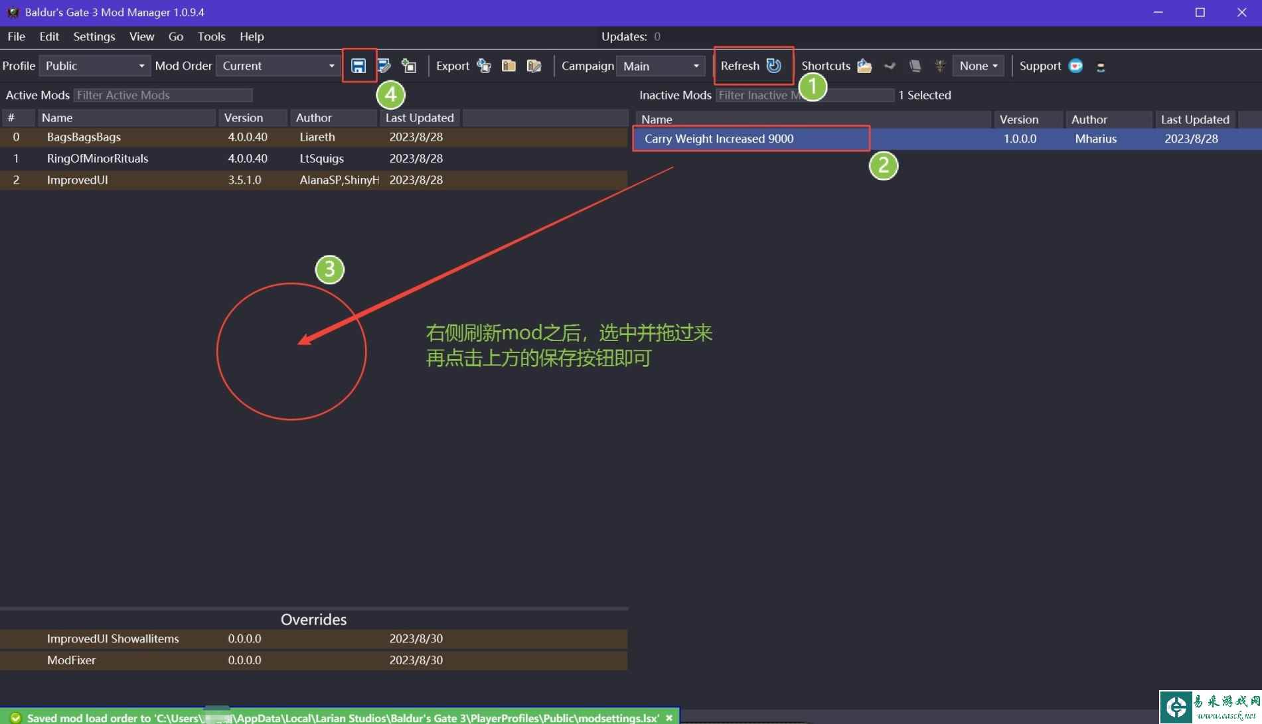The image size is (1262, 724).
Task: Click the 1 Selected indicator text
Action: pyautogui.click(x=925, y=95)
